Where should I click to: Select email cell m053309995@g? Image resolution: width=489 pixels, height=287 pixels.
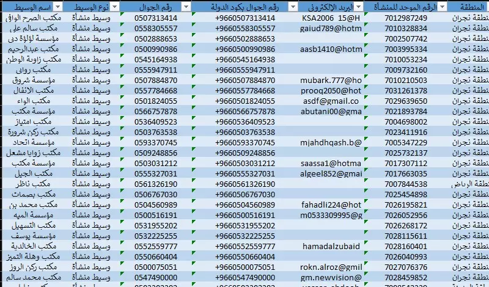pyautogui.click(x=331, y=215)
